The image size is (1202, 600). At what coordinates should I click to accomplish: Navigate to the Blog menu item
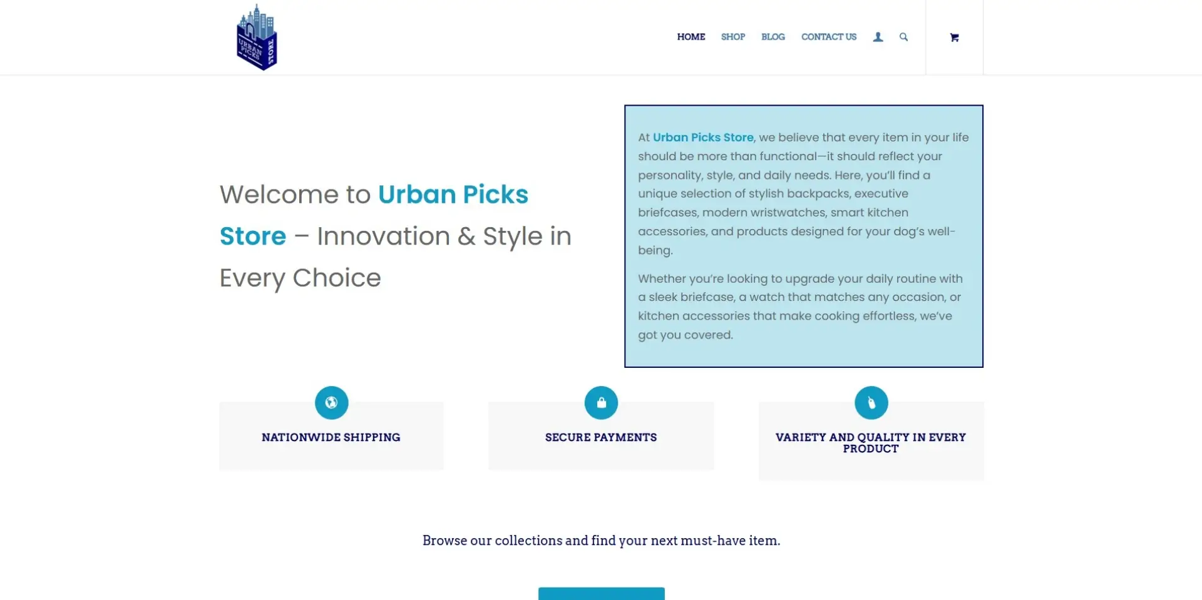coord(773,37)
